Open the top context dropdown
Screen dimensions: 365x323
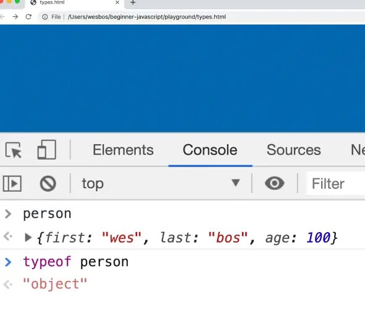(x=161, y=184)
